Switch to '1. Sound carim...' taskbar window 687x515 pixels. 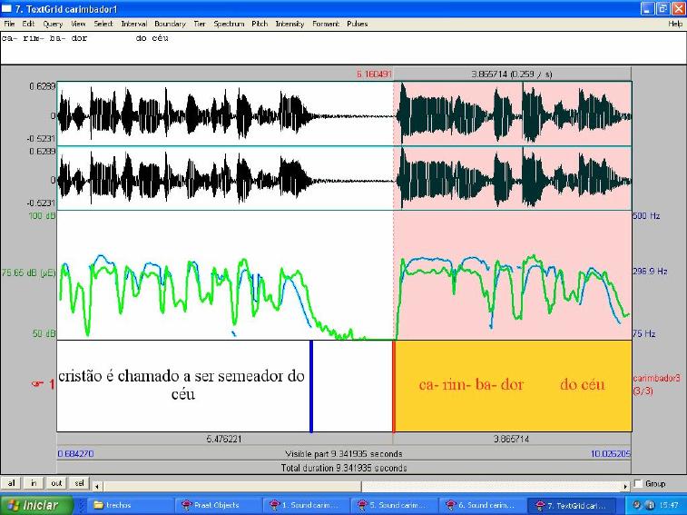click(x=306, y=505)
